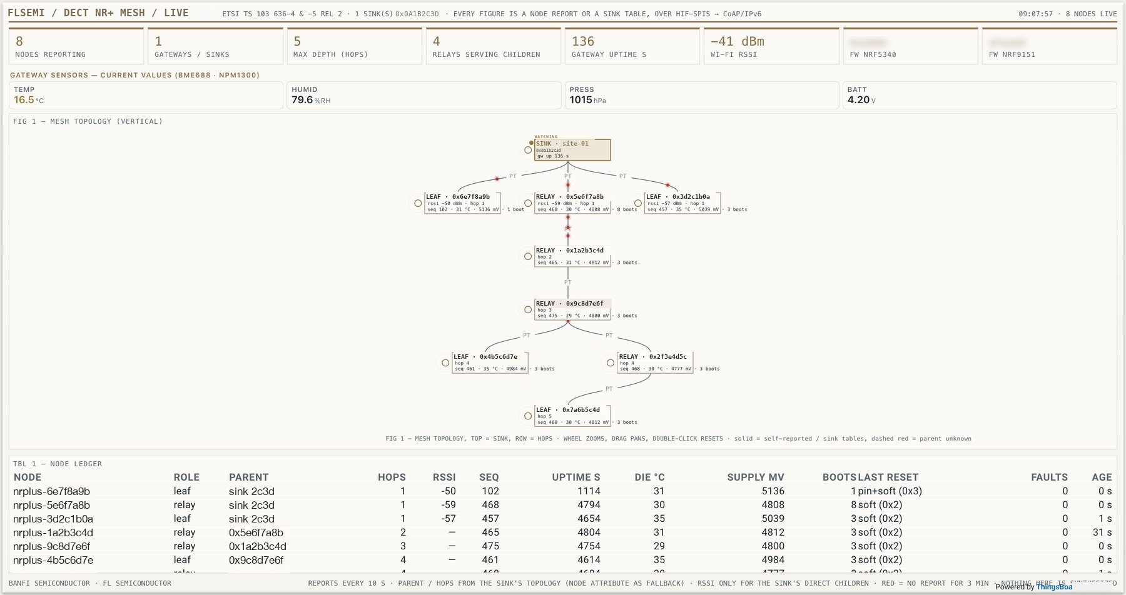Click the TEMP 16.5 °C sensor card
The width and height of the screenshot is (1126, 595).
coord(146,95)
